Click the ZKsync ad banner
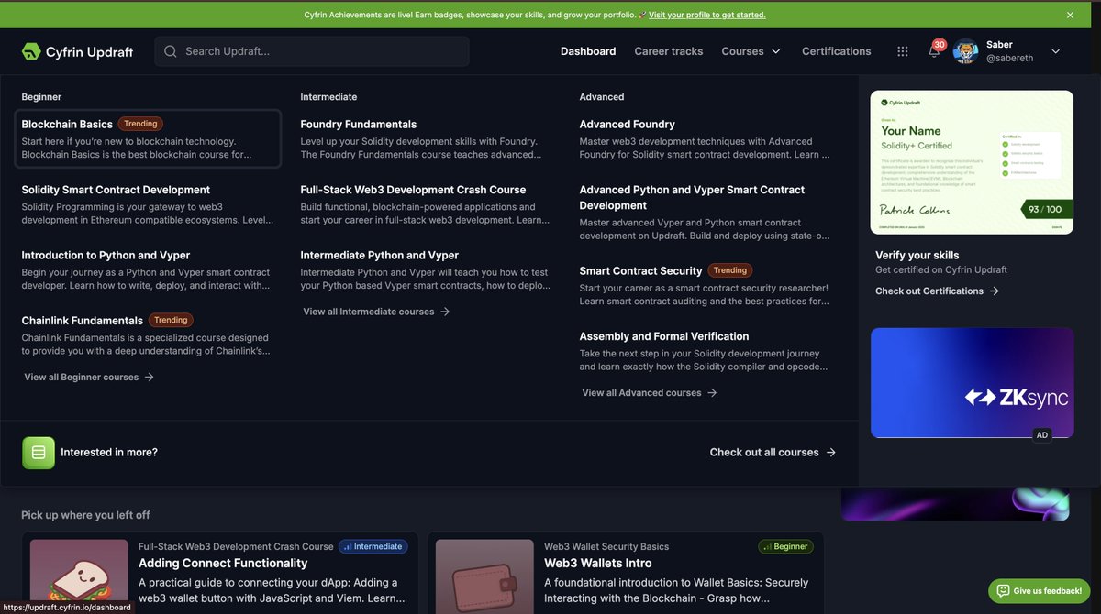The height and width of the screenshot is (614, 1101). [x=972, y=383]
